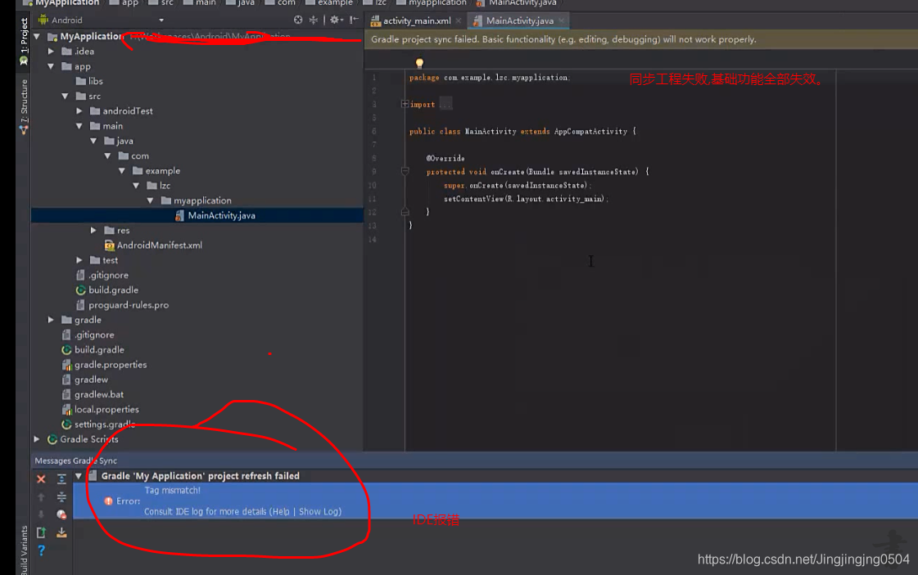918x575 pixels.
Task: Click the 'Messages Gradle Sync' panel title
Action: pyautogui.click(x=75, y=461)
